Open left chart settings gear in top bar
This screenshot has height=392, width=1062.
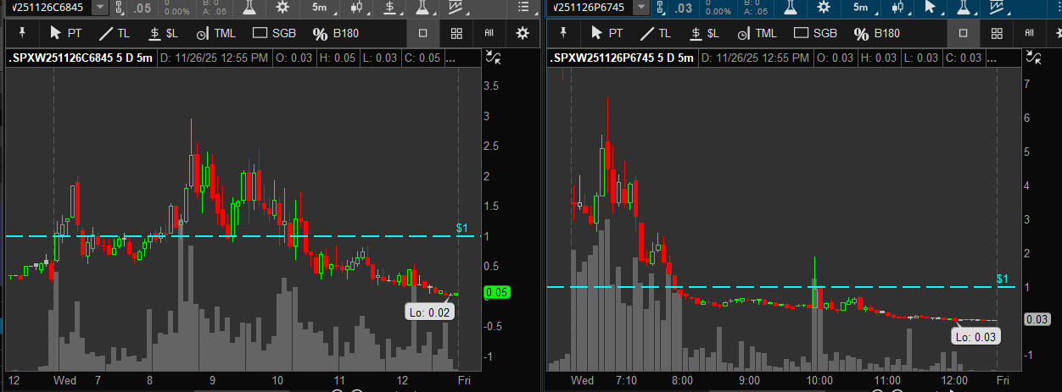[x=281, y=8]
